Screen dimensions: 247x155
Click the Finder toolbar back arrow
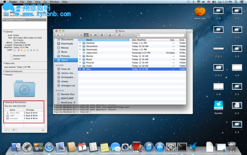pyautogui.click(x=58, y=35)
